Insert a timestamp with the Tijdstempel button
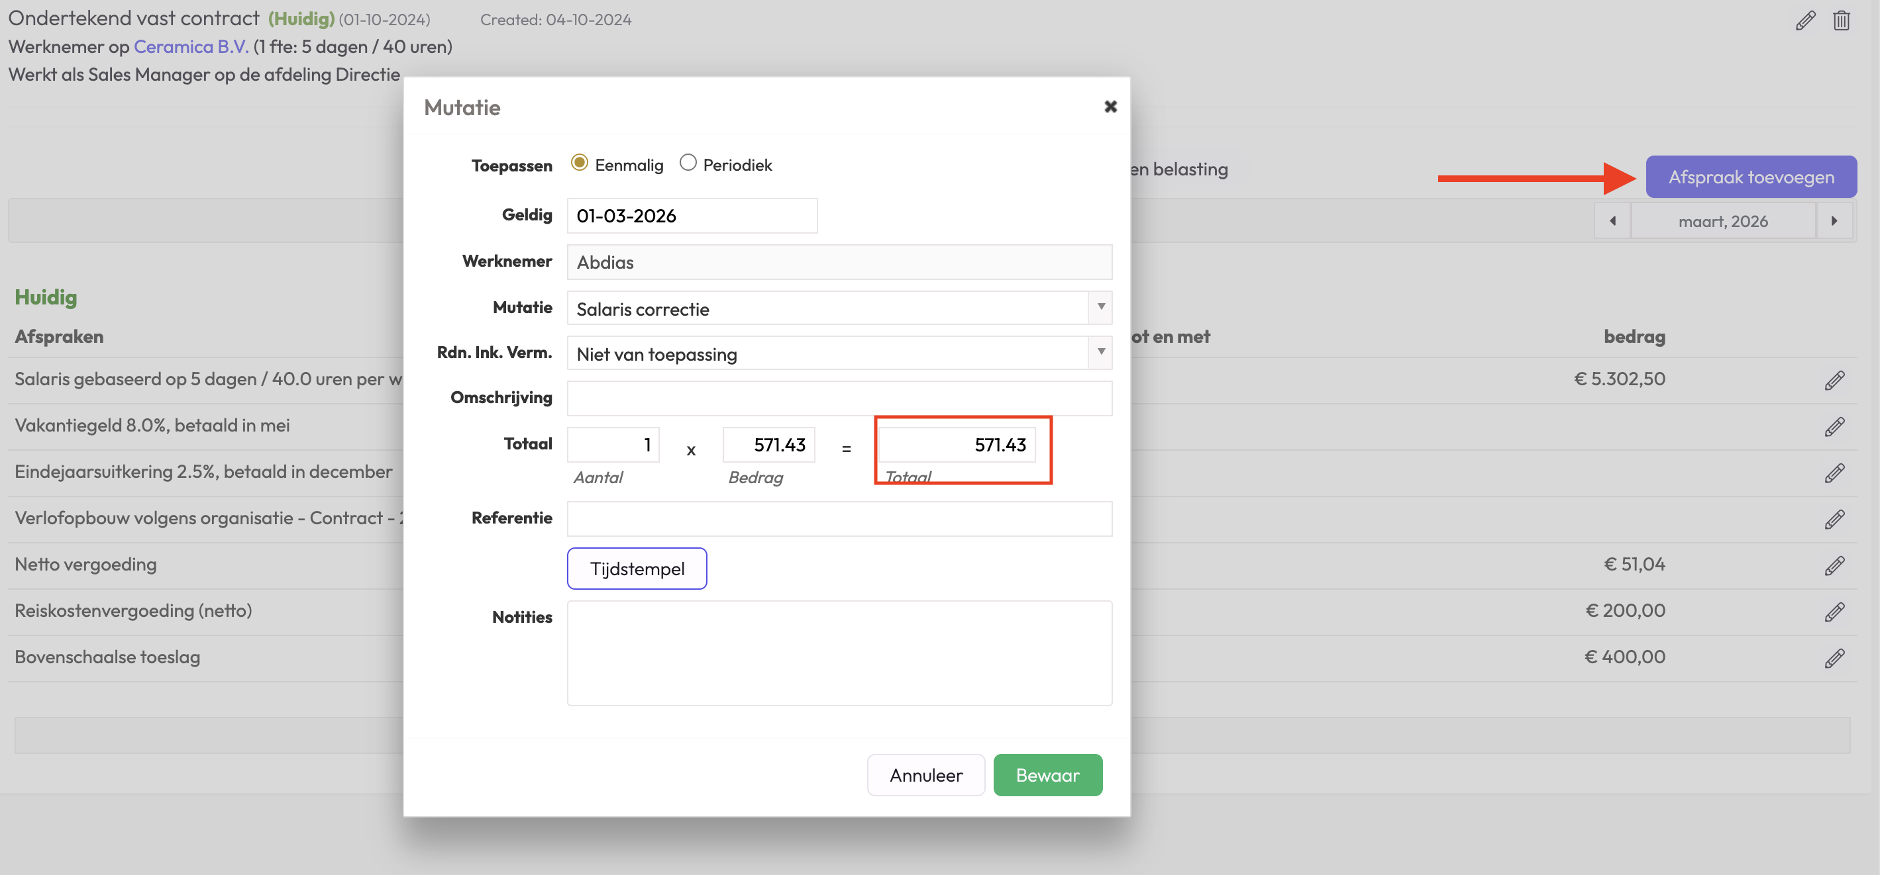The height and width of the screenshot is (875, 1880). pyautogui.click(x=637, y=568)
